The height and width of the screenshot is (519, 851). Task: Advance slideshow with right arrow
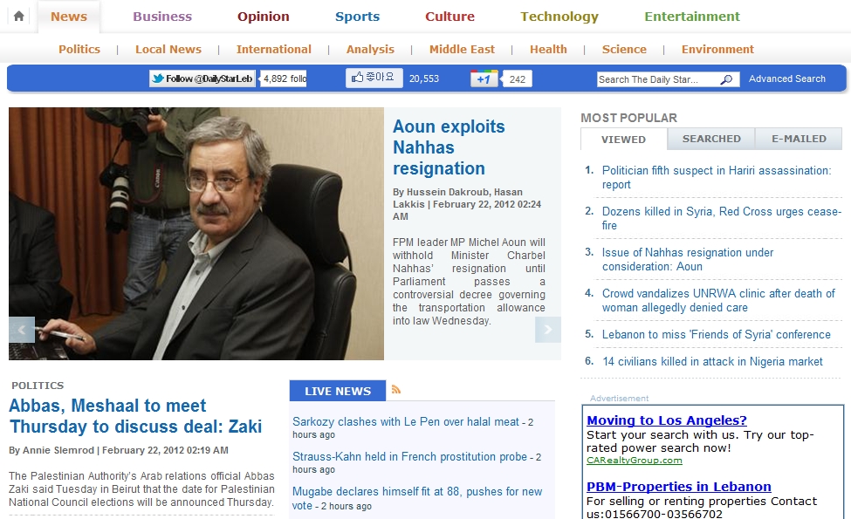(x=547, y=329)
